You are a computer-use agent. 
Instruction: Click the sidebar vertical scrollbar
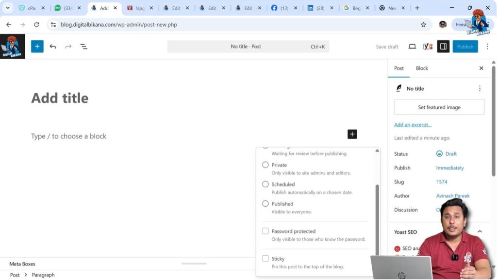coord(494,120)
